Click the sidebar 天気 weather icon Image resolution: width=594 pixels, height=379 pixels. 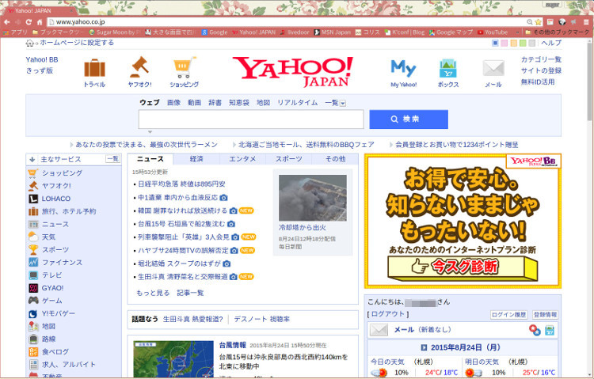click(x=33, y=237)
